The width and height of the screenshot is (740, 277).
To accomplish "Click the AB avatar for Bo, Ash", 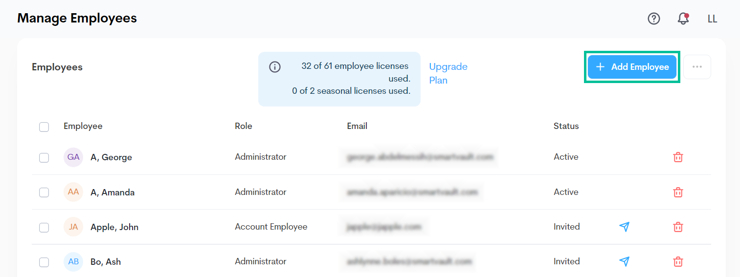I will pos(73,261).
